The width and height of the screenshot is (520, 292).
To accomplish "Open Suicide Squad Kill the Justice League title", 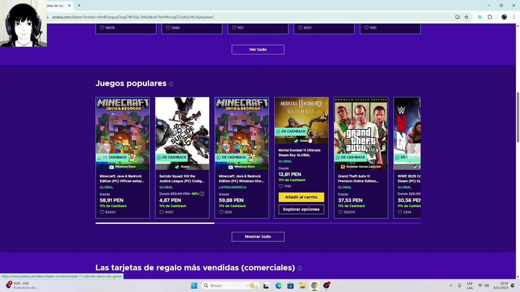I will point(182,178).
